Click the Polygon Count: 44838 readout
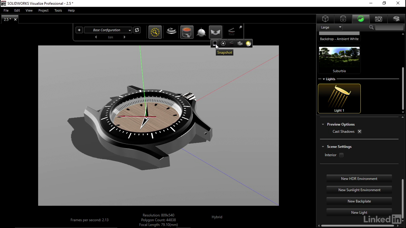The height and width of the screenshot is (228, 406). click(x=158, y=220)
